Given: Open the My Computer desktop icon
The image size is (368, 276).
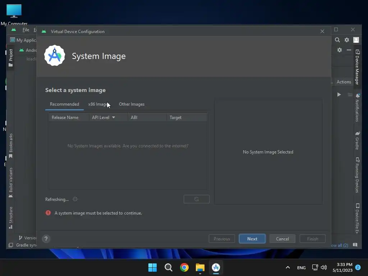Looking at the screenshot, I should point(14,14).
